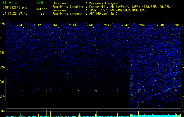Click the 1.1 frequency axis label

[3, 38]
